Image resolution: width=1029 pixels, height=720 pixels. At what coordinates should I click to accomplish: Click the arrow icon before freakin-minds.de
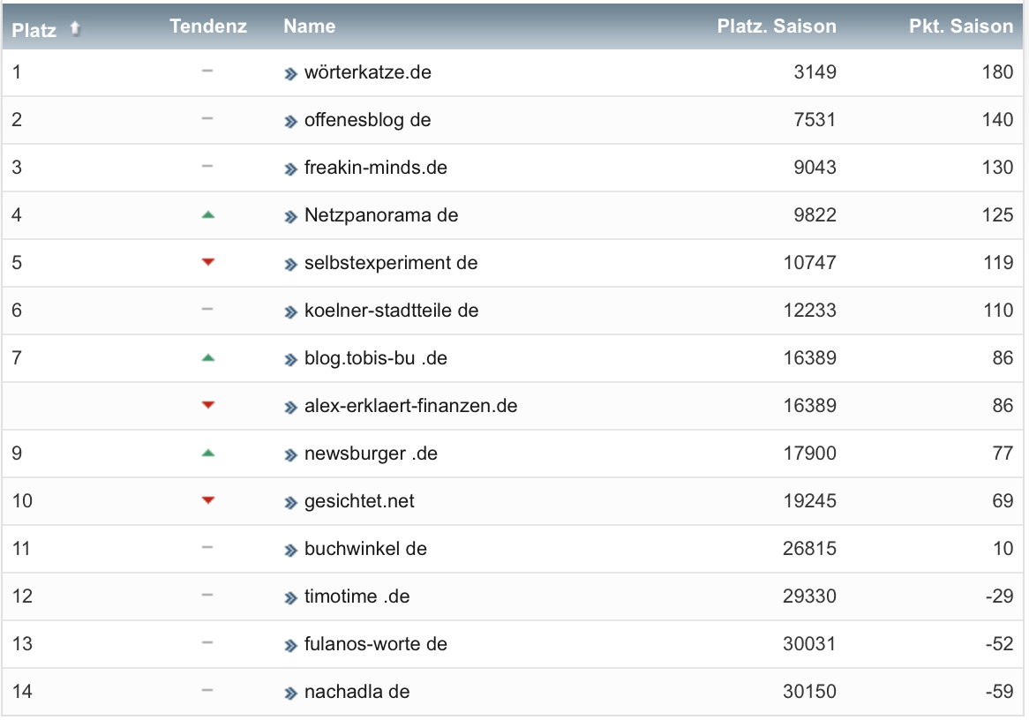(x=290, y=169)
